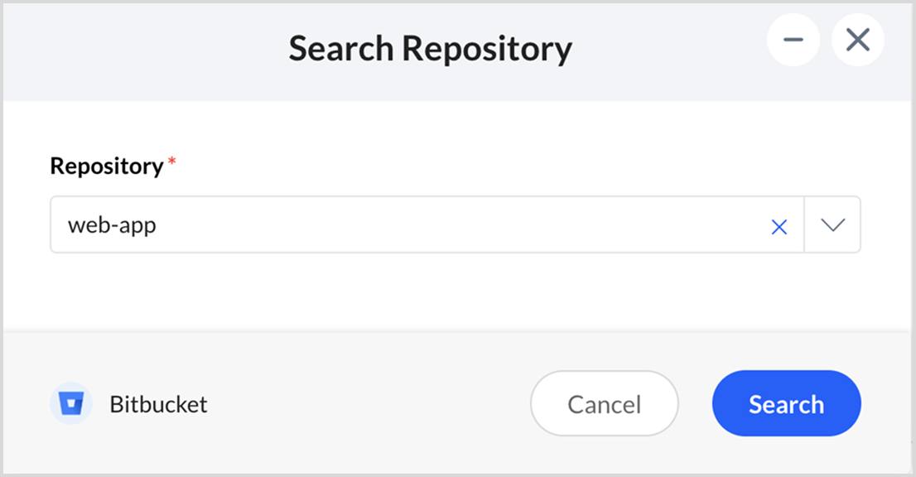Viewport: 916px width, 477px height.
Task: Click the divider between clear icon and chevron
Action: click(804, 224)
